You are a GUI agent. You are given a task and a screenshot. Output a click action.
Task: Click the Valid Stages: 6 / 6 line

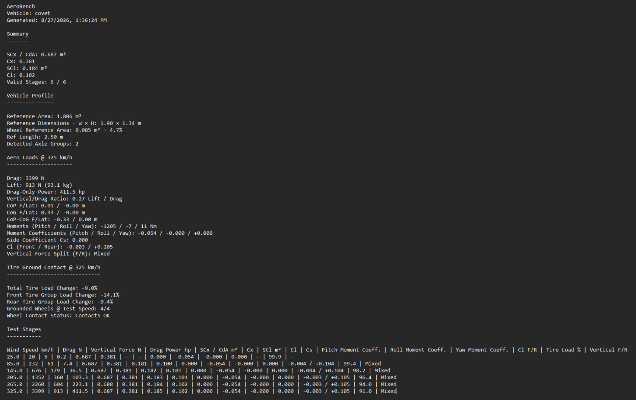(36, 82)
